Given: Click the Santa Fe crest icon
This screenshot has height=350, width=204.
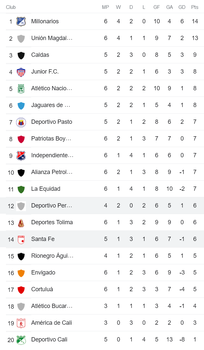Looking at the screenshot, I should (21, 239).
